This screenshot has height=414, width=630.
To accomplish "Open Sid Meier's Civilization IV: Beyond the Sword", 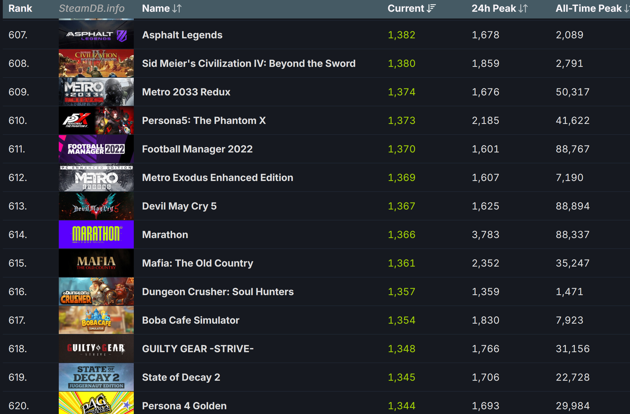I will point(249,63).
